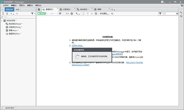This screenshot has height=110, width=184.
Task: Click the collapse-all list icon in project pane
Action: 7,13
